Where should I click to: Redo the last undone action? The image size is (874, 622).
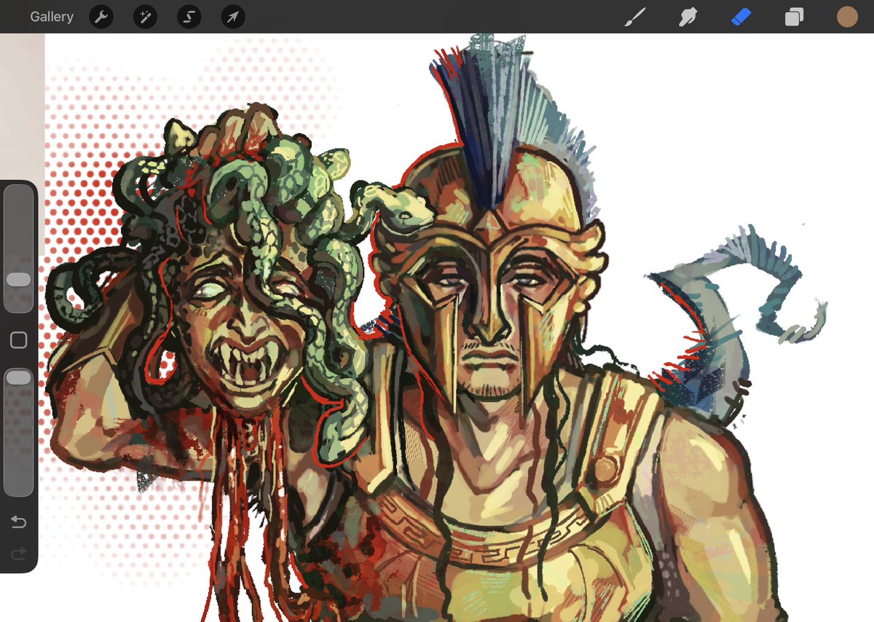(x=19, y=554)
